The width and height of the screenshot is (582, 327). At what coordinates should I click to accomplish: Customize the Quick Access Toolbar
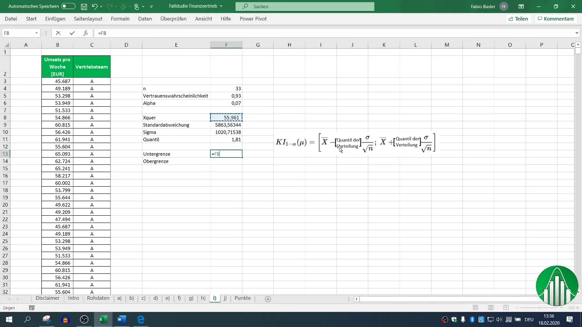tap(151, 6)
